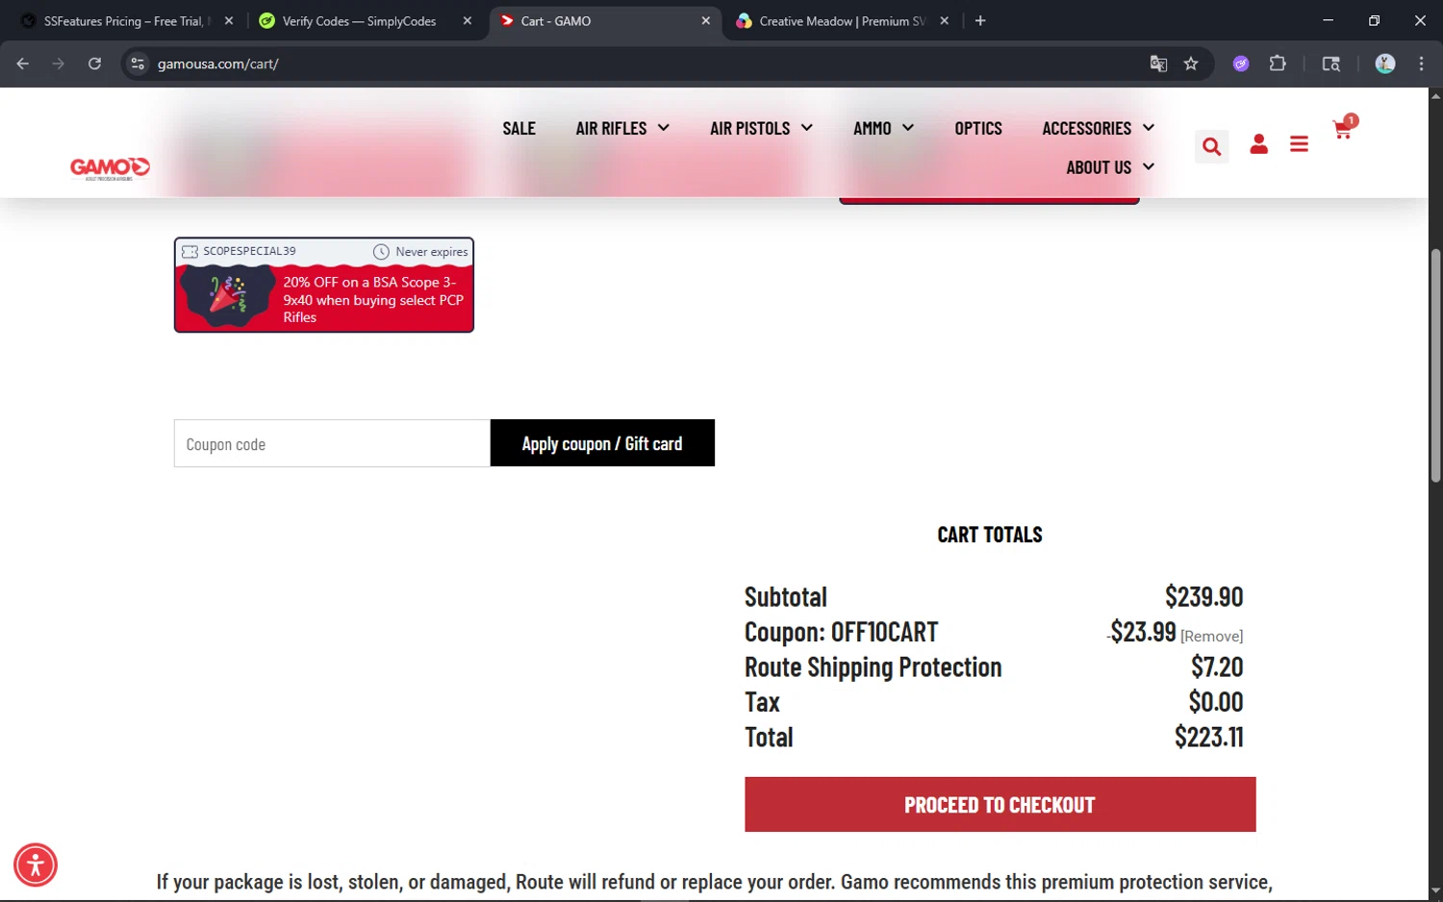Close the Cart - GAMO tab
The width and height of the screenshot is (1443, 902).
pyautogui.click(x=706, y=20)
